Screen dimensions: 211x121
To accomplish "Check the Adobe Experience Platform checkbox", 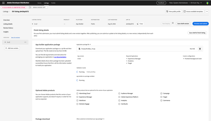I will click(119, 97).
